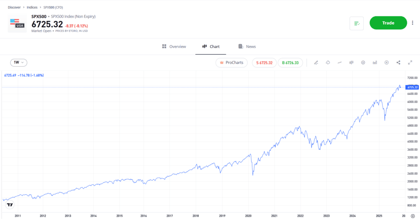
Task: Open ProCharts button
Action: 232,63
